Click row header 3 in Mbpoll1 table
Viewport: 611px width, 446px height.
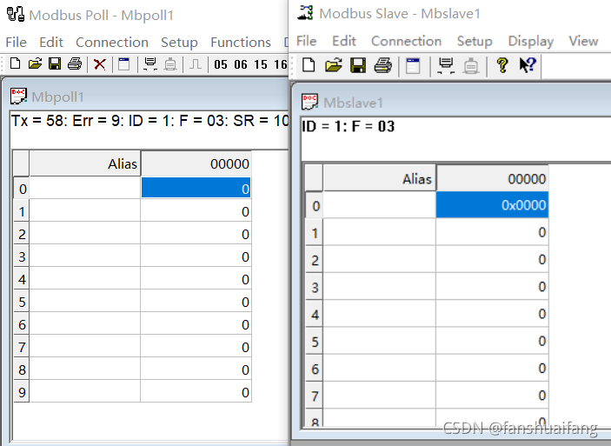tap(22, 256)
